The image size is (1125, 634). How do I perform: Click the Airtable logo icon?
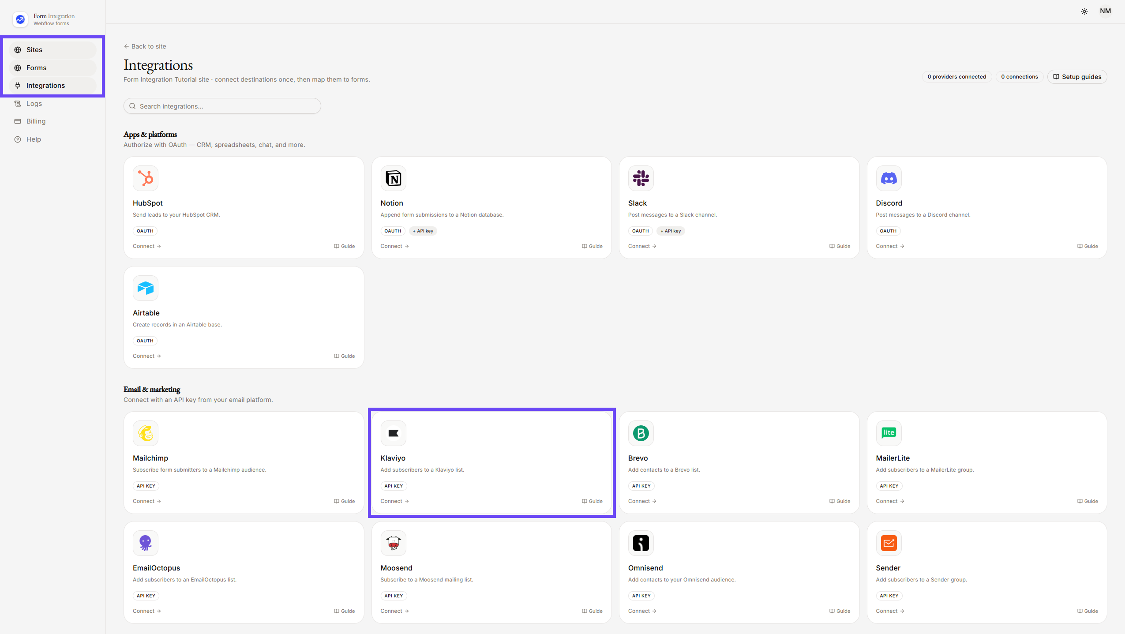[x=145, y=288]
